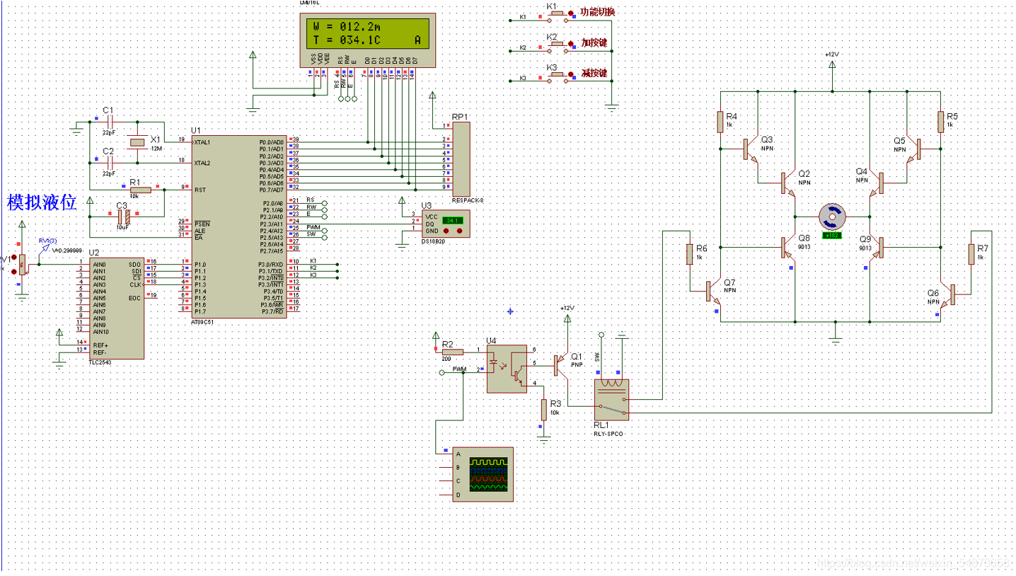
Task: Select the RESPACK-8 resistor pack RP1
Action: pyautogui.click(x=461, y=159)
